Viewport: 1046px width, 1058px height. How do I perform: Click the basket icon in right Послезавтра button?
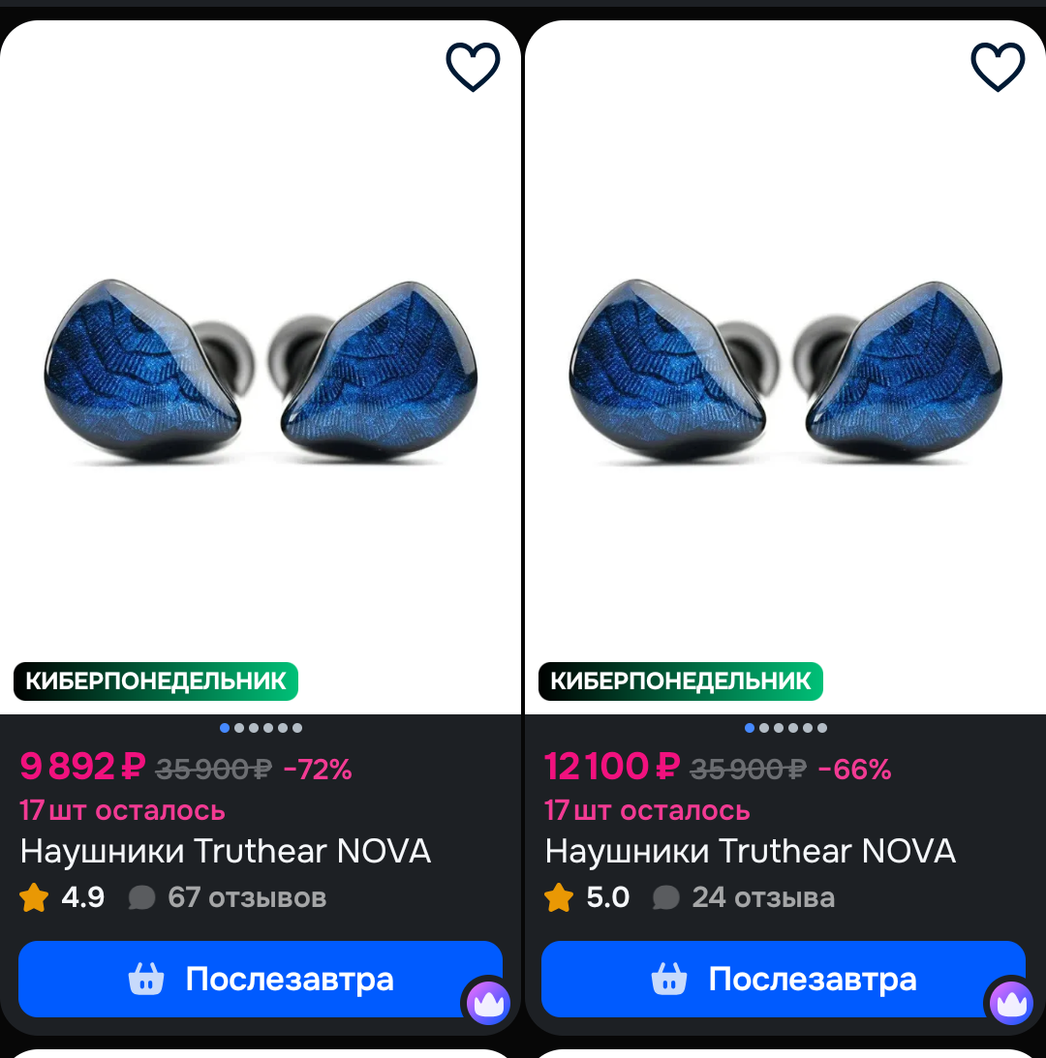click(x=668, y=979)
